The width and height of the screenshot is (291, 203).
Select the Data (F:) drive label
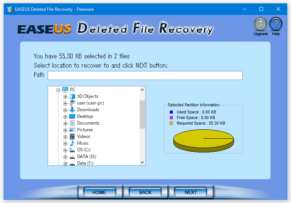pyautogui.click(x=85, y=163)
